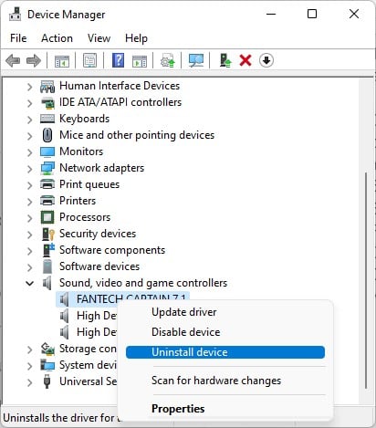Image resolution: width=376 pixels, height=428 pixels.
Task: Click the Network adapters icon
Action: click(47, 168)
